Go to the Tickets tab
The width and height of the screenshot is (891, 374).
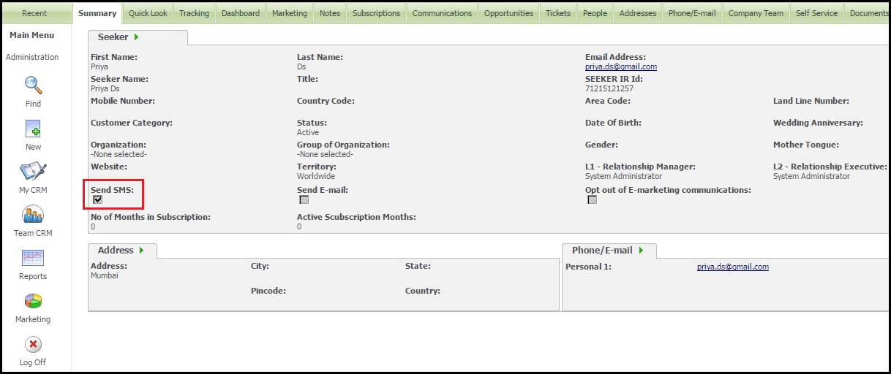coord(558,13)
